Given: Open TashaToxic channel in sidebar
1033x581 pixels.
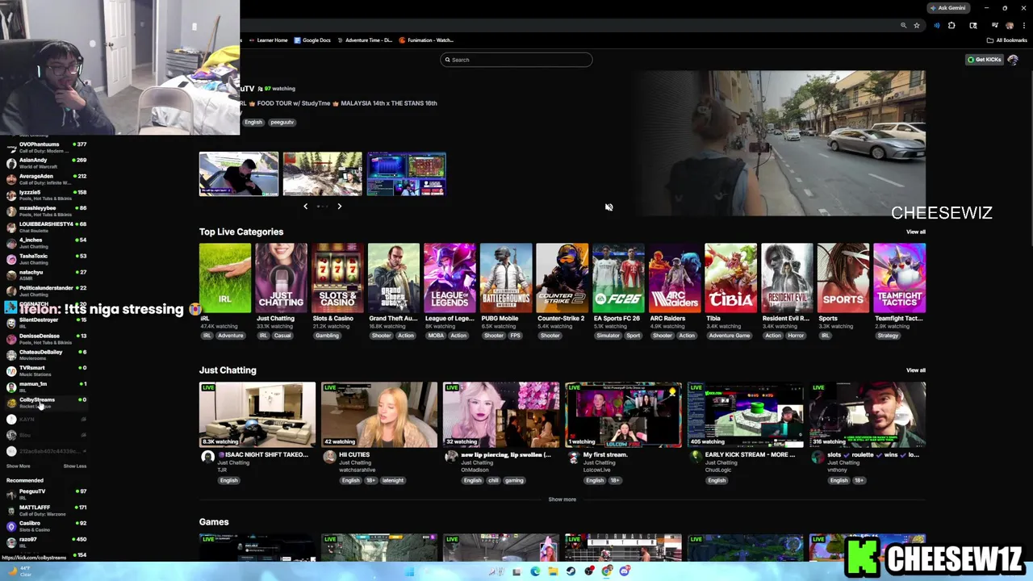Looking at the screenshot, I should [46, 259].
